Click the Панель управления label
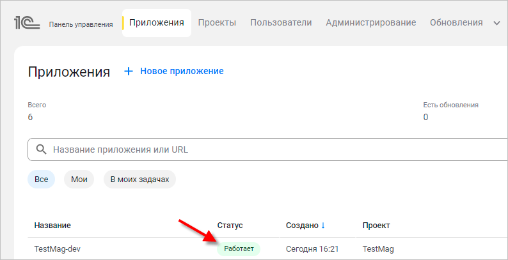Screen dimensions: 508x260 click(x=81, y=24)
